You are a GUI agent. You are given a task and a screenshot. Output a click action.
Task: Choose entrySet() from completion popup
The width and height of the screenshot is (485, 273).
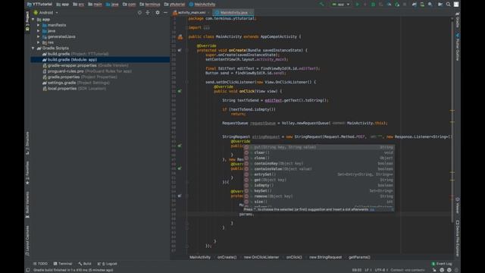(318, 174)
